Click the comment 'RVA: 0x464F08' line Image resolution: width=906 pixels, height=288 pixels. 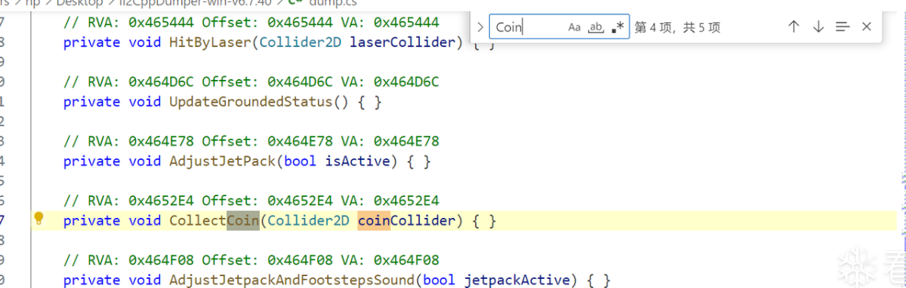click(x=251, y=260)
